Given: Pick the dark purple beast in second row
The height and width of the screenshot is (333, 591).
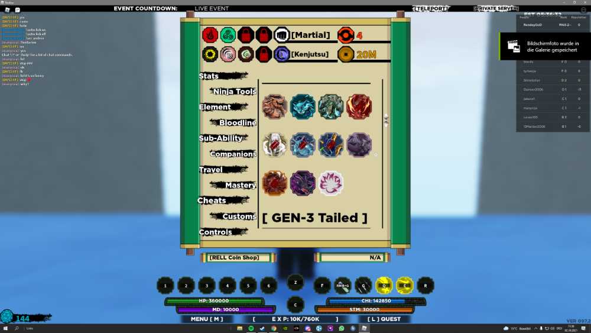Looking at the screenshot, I should click(359, 145).
